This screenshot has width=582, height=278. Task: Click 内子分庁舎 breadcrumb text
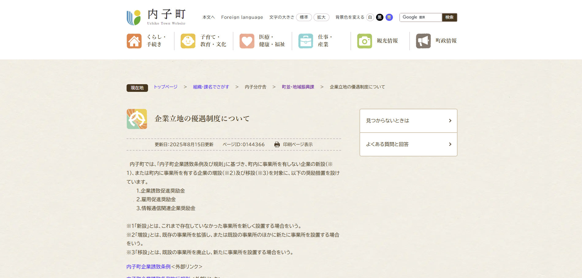256,87
